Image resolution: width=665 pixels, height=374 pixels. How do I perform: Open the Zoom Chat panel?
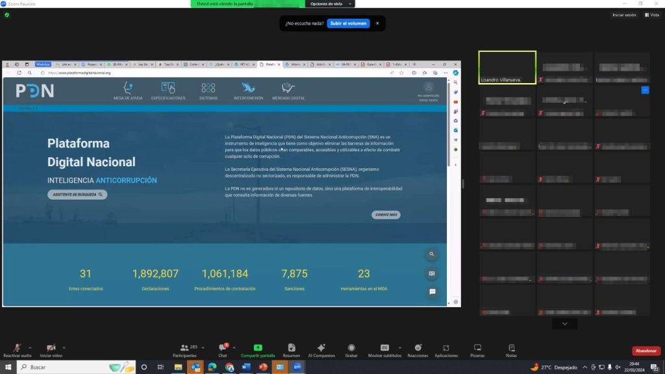(222, 348)
